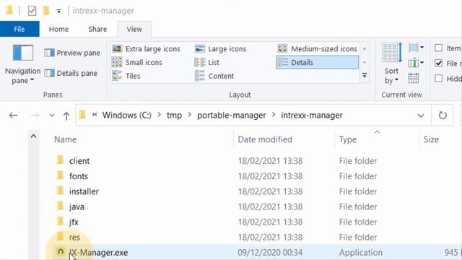
Task: Select the Details layout option
Action: [x=318, y=62]
